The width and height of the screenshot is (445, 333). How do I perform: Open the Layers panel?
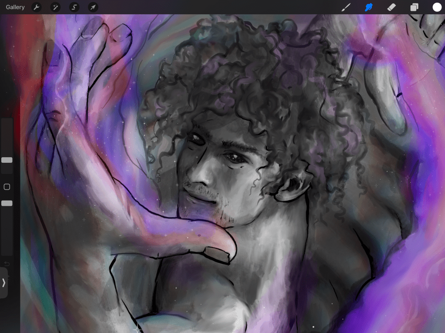point(414,7)
